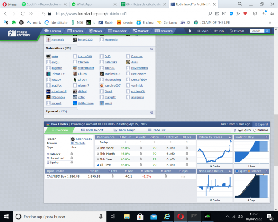Open File Explorer from the taskbar
This screenshot has height=222, width=278.
(x=127, y=217)
